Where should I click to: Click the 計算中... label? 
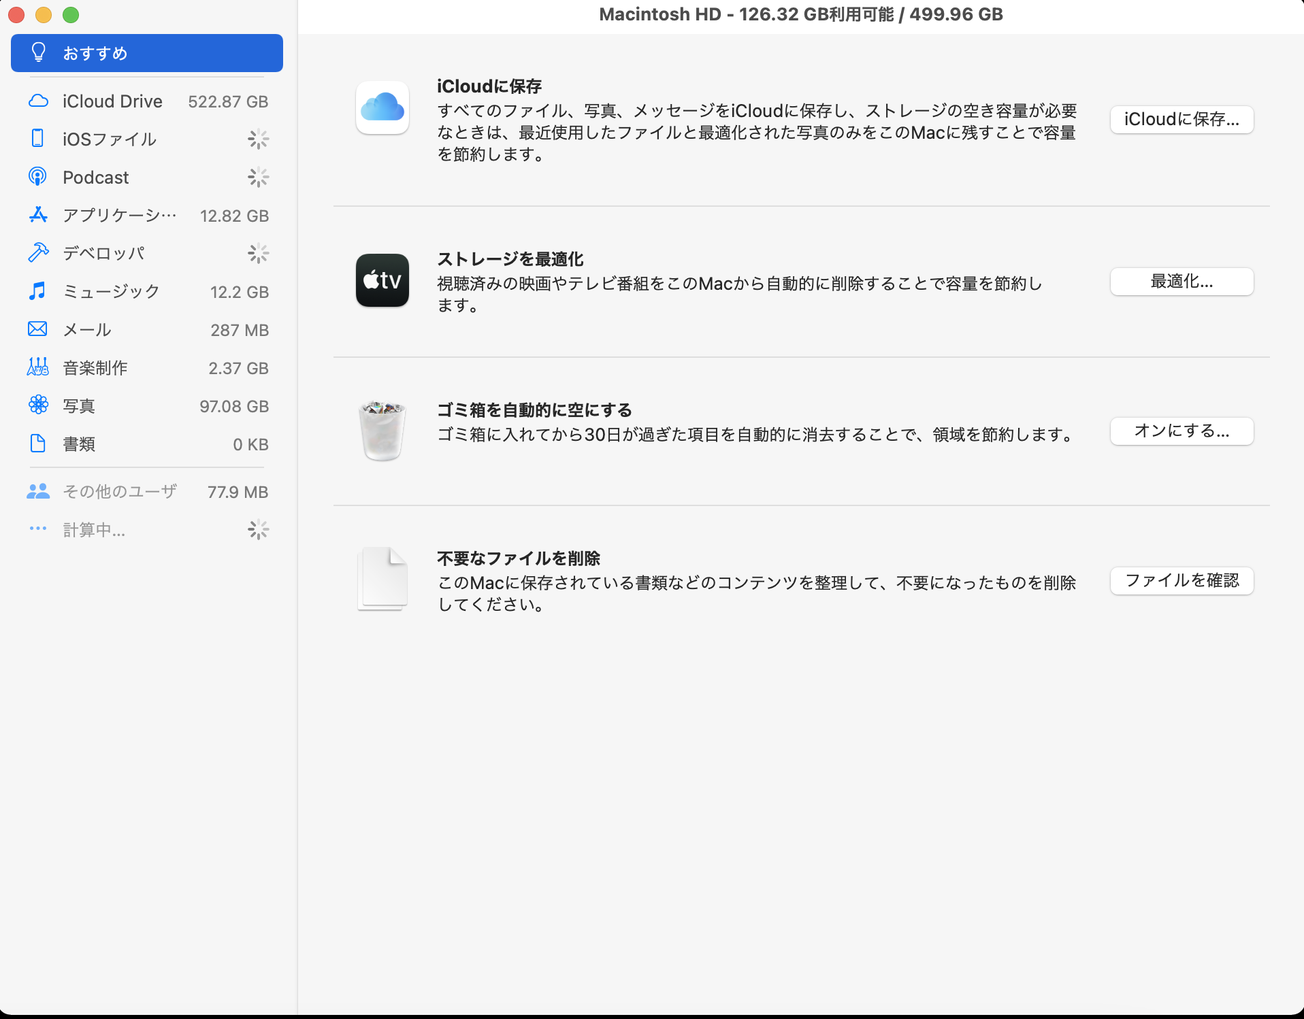(94, 530)
